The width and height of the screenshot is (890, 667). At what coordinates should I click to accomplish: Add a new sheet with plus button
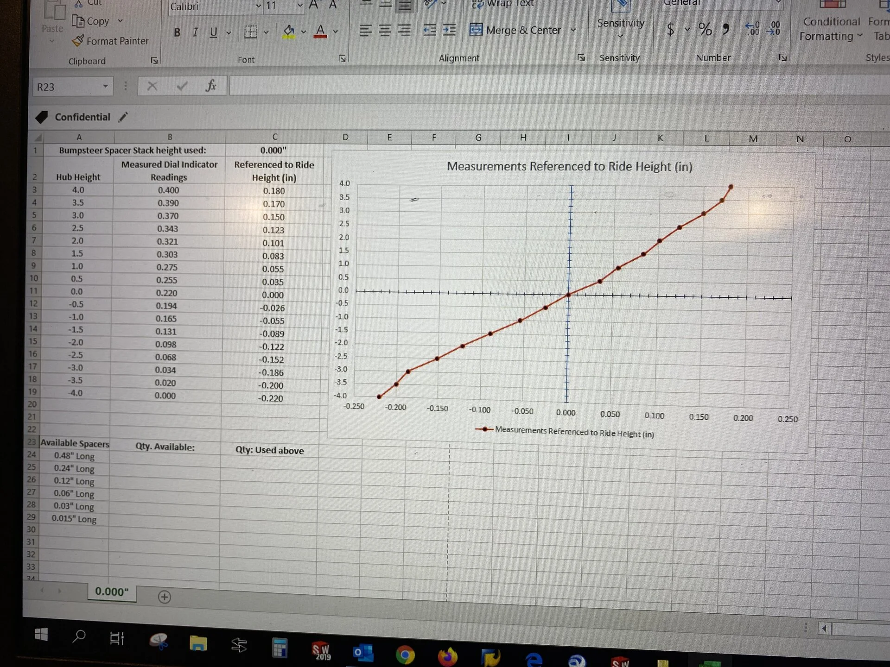(x=164, y=597)
